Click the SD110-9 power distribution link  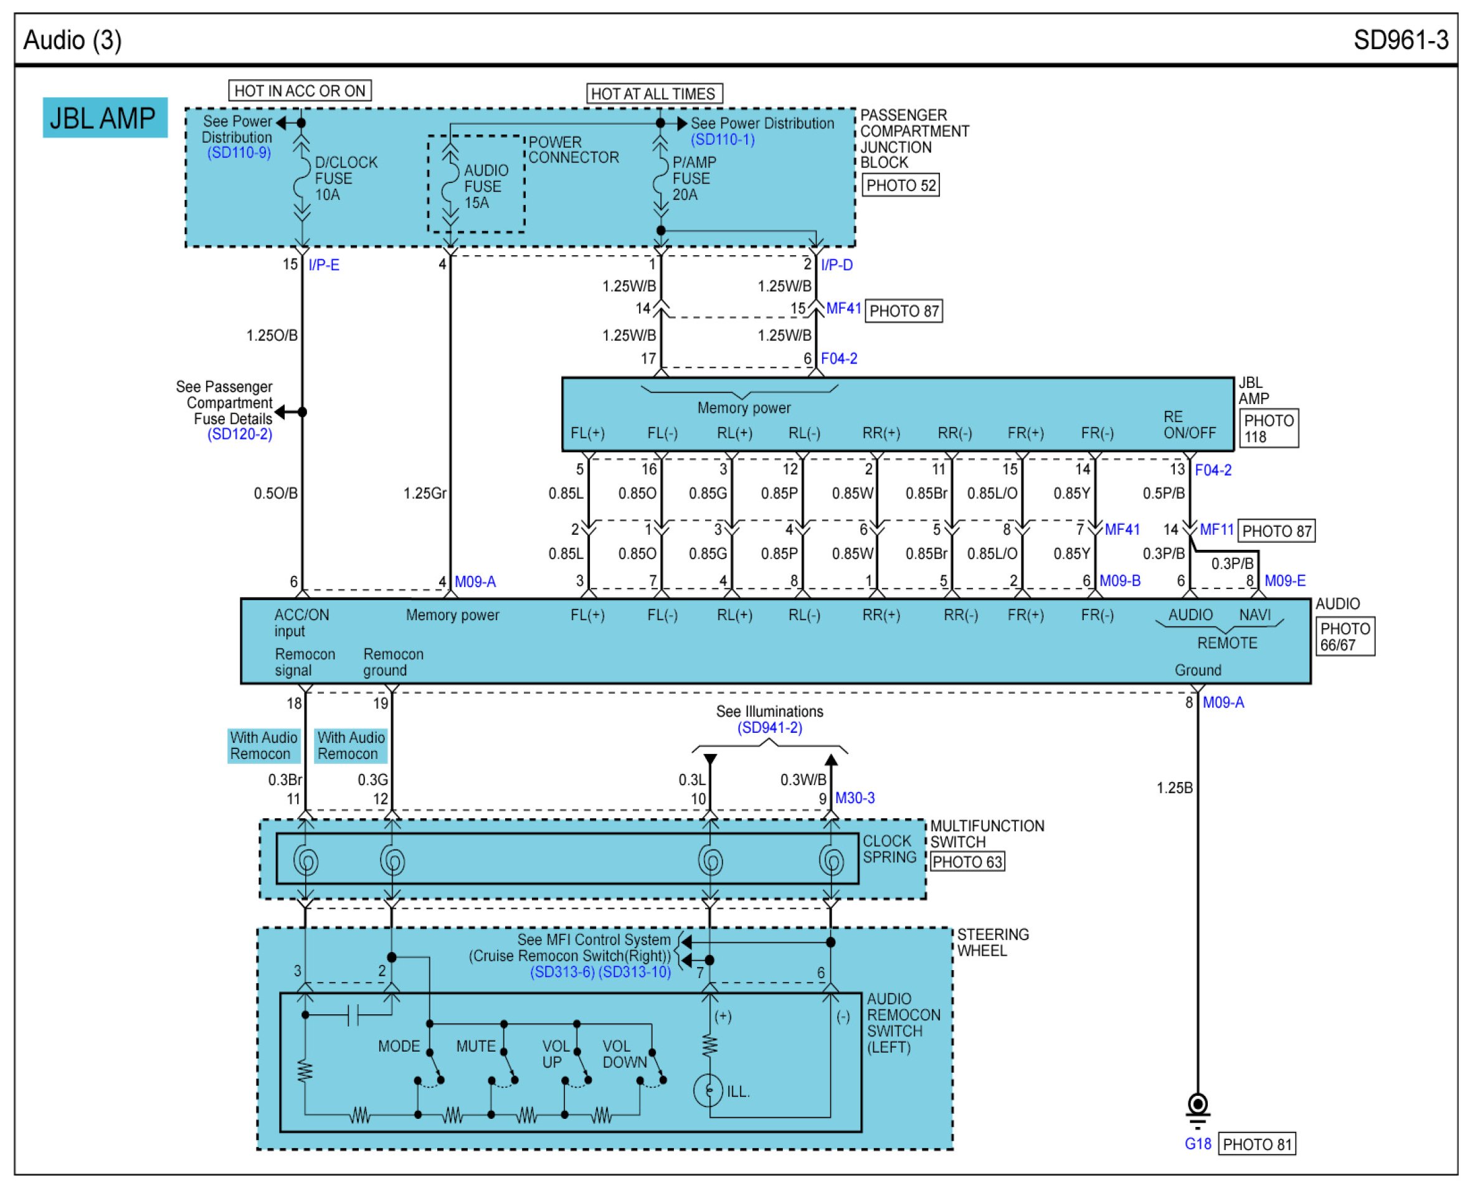(239, 153)
